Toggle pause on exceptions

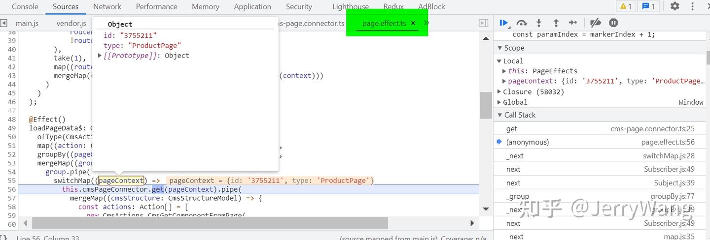point(613,23)
